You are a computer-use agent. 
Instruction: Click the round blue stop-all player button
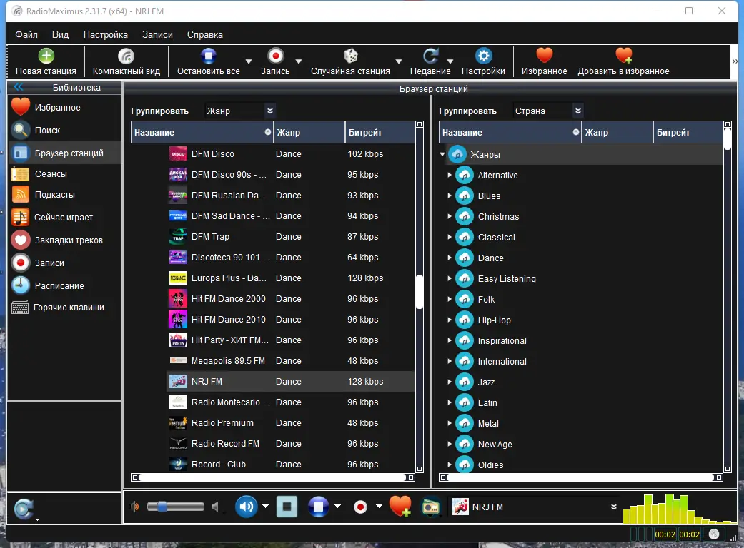[318, 507]
